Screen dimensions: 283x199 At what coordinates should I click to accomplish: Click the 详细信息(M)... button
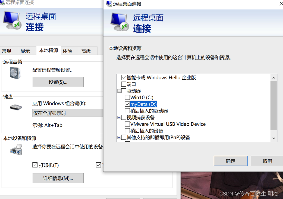pyautogui.click(x=58, y=178)
